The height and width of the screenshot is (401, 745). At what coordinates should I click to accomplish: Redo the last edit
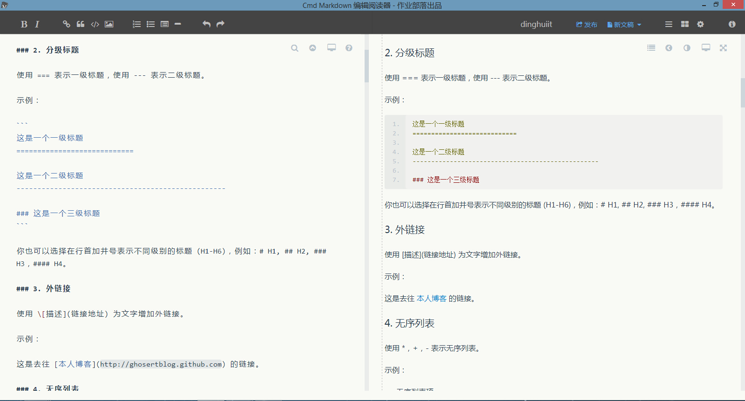[x=221, y=24]
